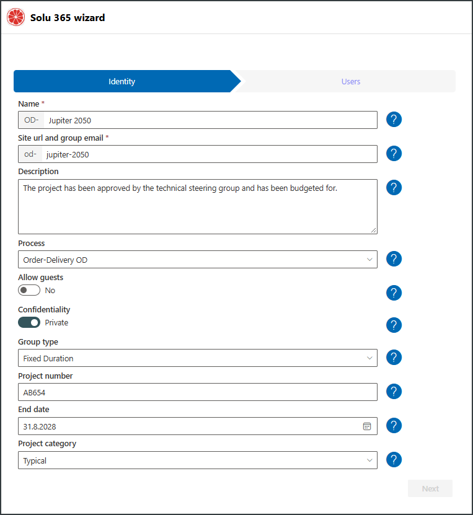Click into the Description text area

[197, 206]
